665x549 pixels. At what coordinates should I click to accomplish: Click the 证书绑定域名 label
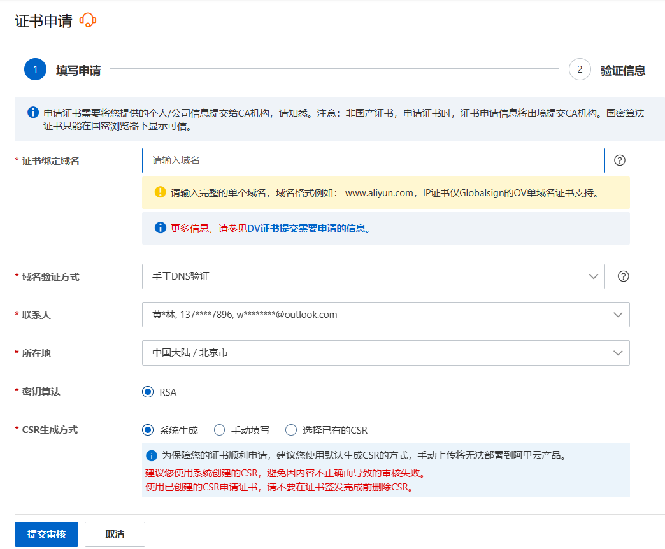point(50,161)
